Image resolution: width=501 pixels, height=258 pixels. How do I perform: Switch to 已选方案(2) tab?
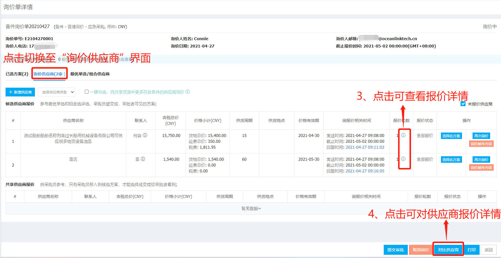tap(17, 74)
